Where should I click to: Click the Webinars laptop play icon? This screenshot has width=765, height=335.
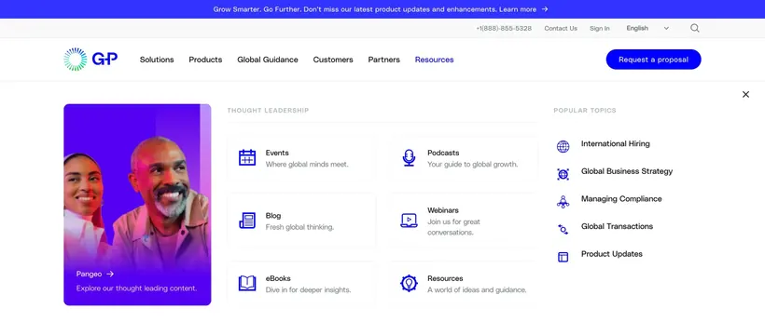tap(409, 221)
